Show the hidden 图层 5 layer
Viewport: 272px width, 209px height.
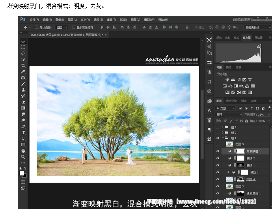218,144
